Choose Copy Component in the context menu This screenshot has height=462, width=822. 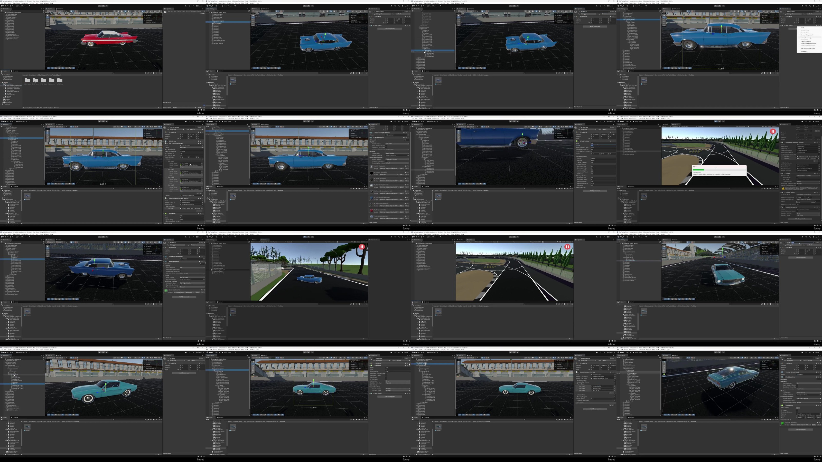[806, 42]
